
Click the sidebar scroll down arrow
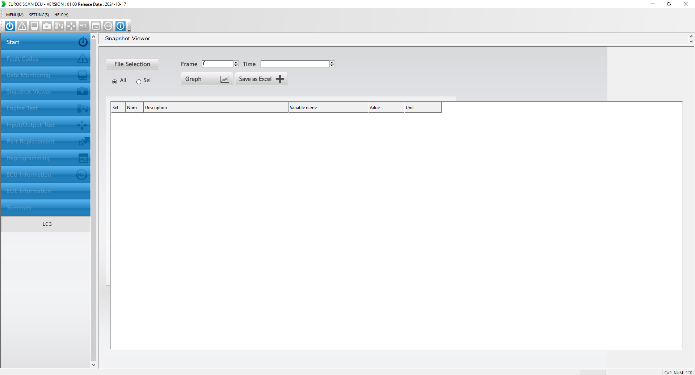pyautogui.click(x=93, y=365)
